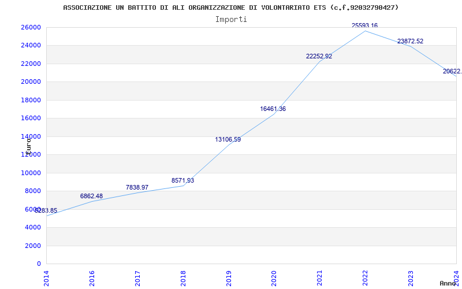Click x-axis year 2023

pos(411,279)
